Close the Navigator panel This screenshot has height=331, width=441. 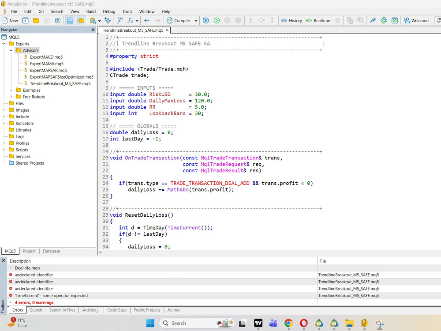pyautogui.click(x=93, y=30)
